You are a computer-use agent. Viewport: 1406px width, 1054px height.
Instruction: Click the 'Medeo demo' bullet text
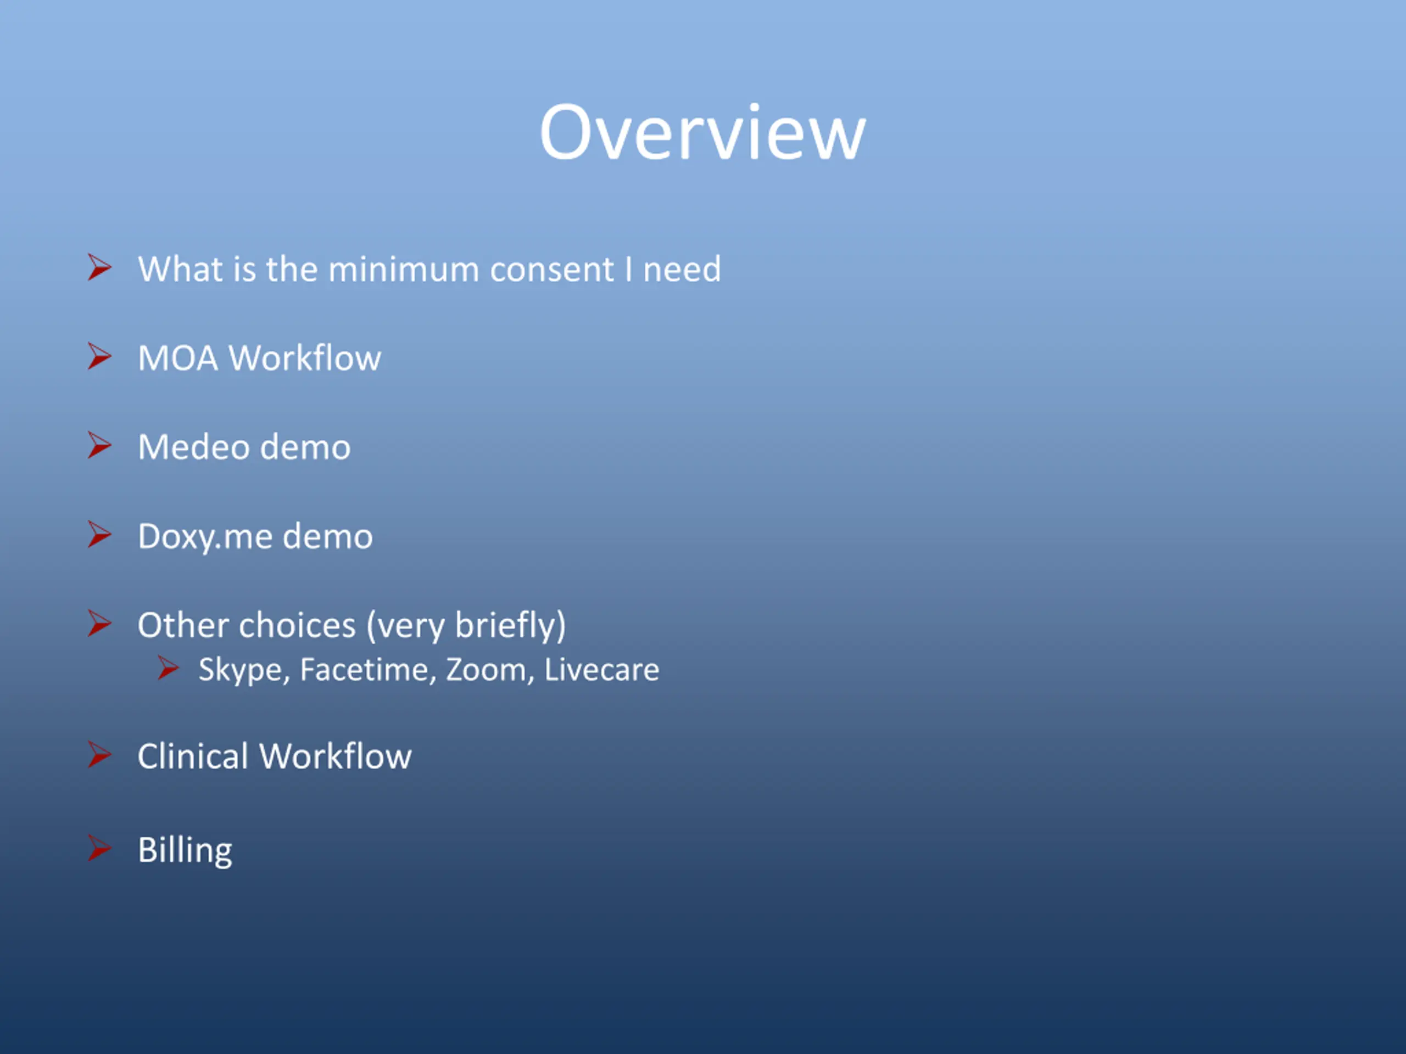pos(244,447)
